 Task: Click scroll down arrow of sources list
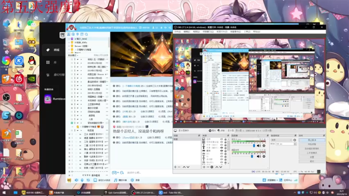pyautogui.click(x=228, y=163)
